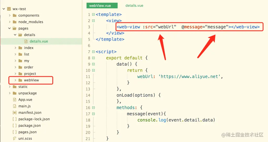
Task: Click the App.vue file icon
Action: point(15,99)
